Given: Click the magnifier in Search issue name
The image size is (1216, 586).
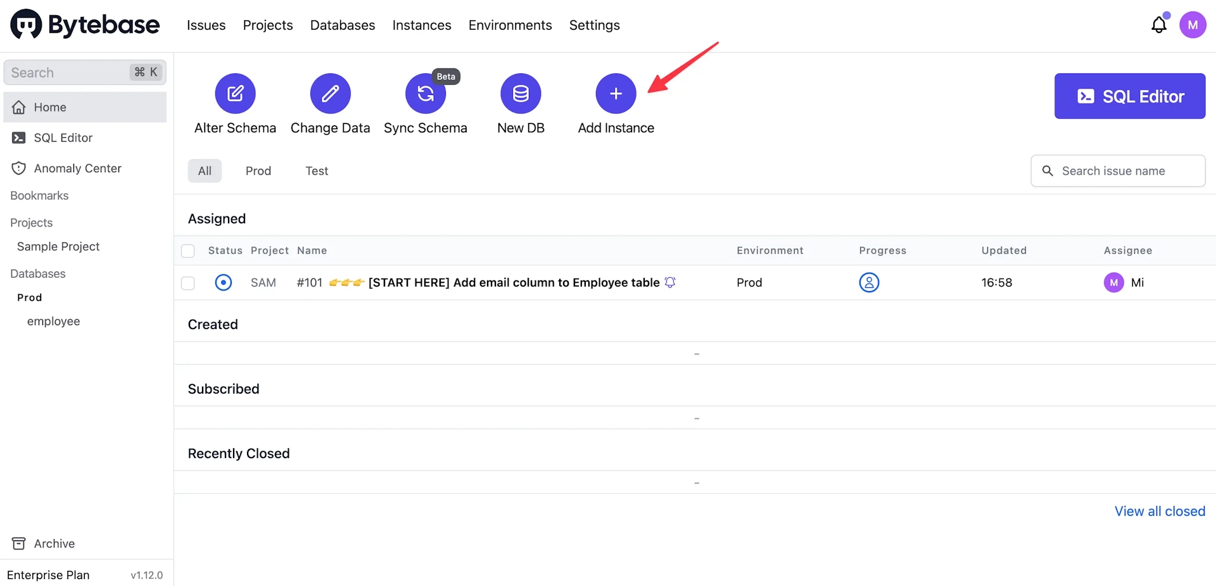Looking at the screenshot, I should click(x=1048, y=171).
